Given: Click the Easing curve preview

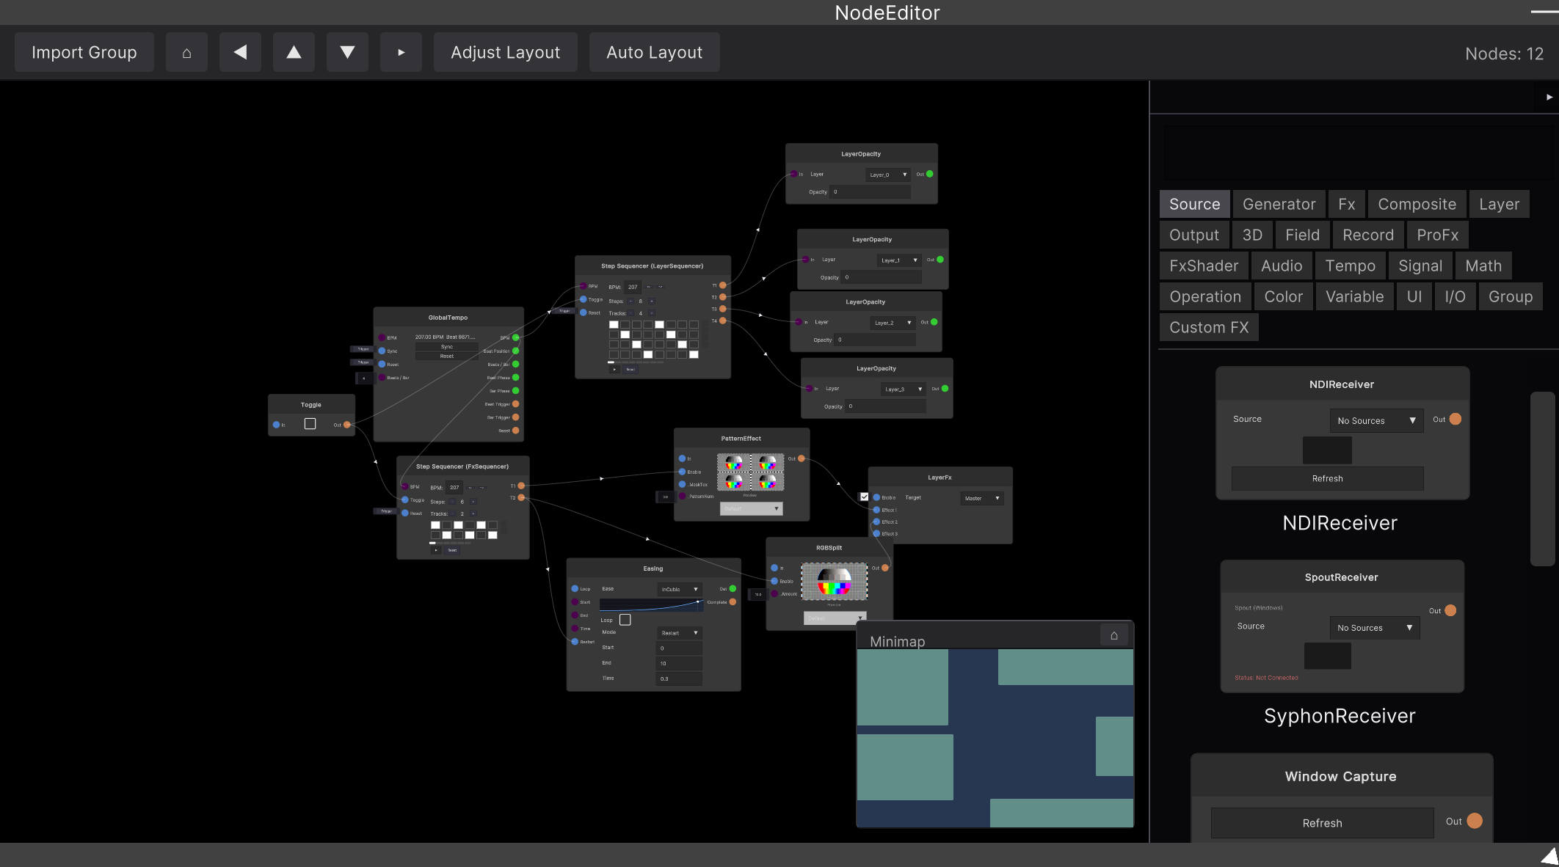Looking at the screenshot, I should click(x=652, y=605).
